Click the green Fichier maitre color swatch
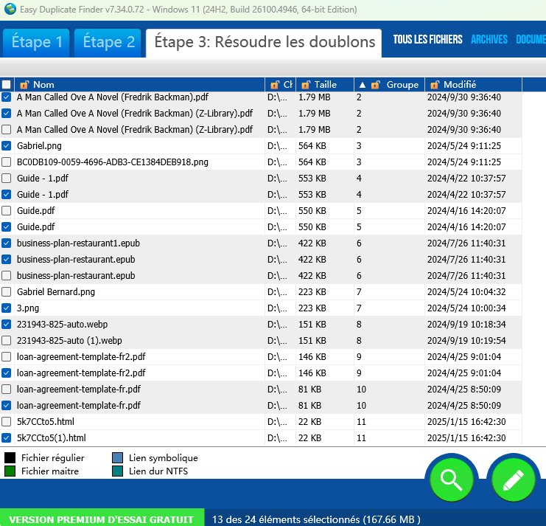546x526 pixels. (x=10, y=471)
